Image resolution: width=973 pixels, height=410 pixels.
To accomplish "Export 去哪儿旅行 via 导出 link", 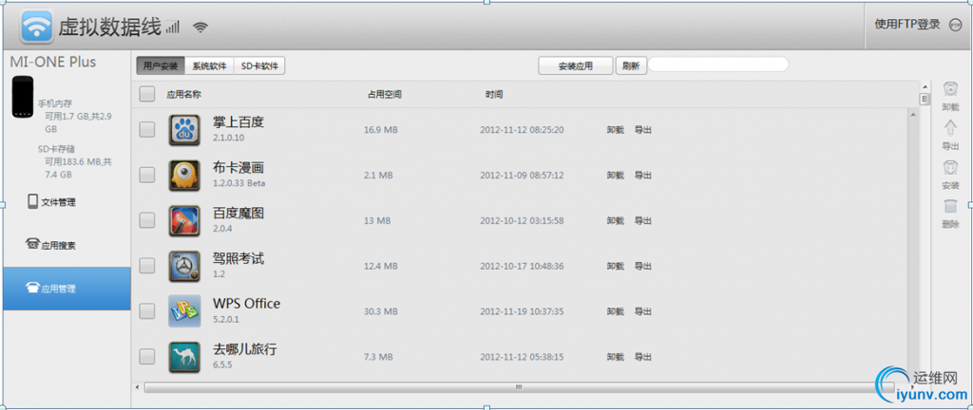I will coord(643,357).
